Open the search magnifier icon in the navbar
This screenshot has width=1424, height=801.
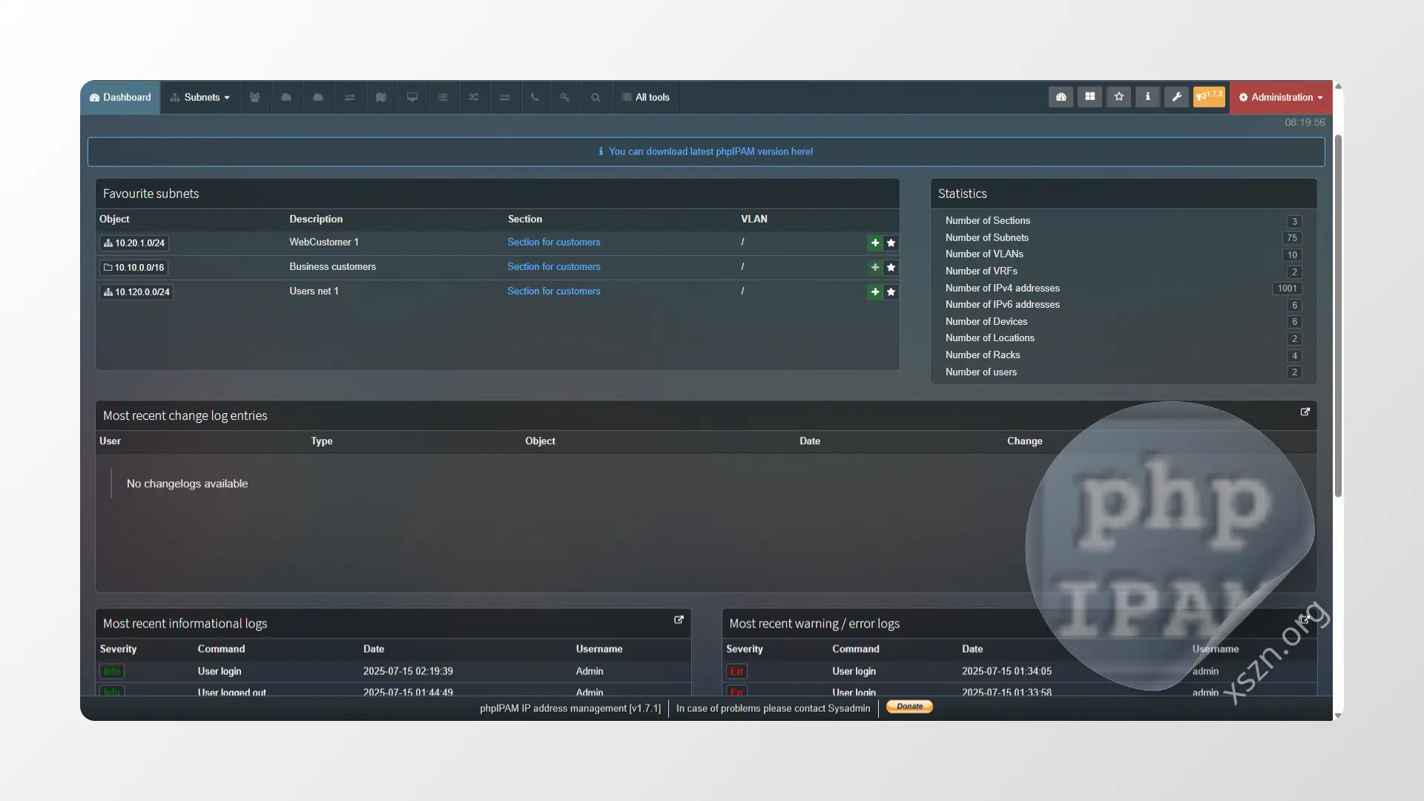tap(596, 97)
